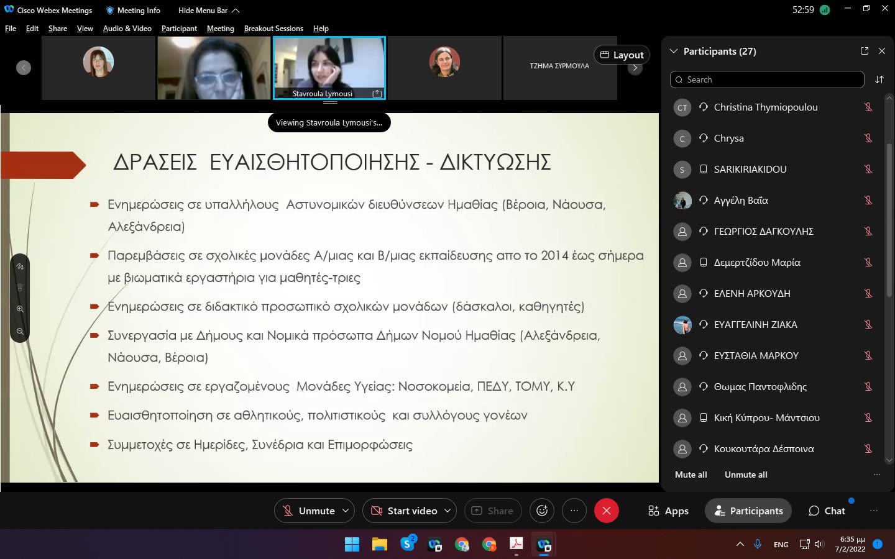Image resolution: width=895 pixels, height=559 pixels.
Task: Click the microphone icon in system tray
Action: 758,544
